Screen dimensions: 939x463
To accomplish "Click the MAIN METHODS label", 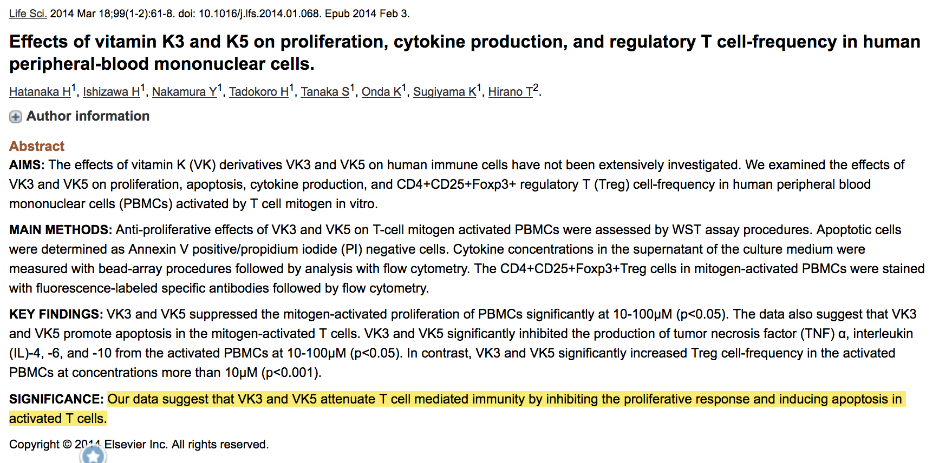I will [61, 230].
